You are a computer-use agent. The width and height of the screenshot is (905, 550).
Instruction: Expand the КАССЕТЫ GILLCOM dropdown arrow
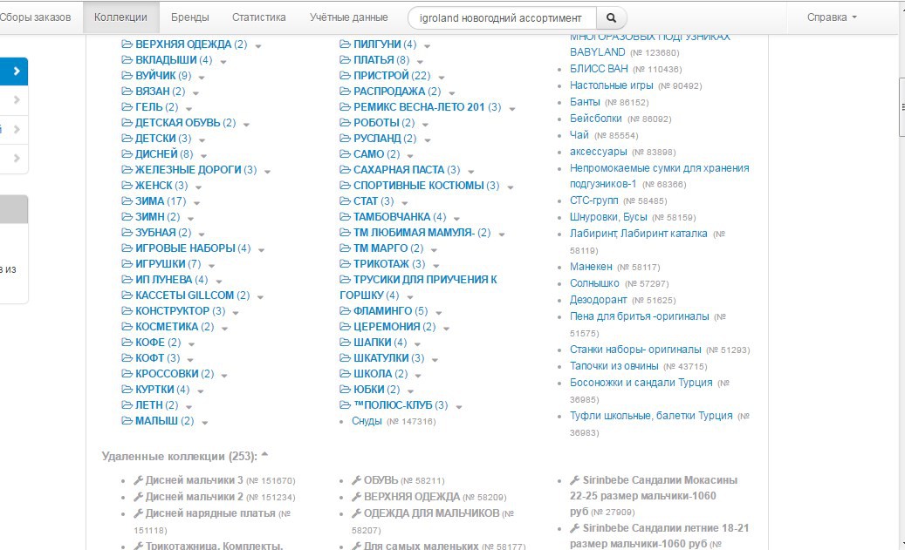(260, 297)
